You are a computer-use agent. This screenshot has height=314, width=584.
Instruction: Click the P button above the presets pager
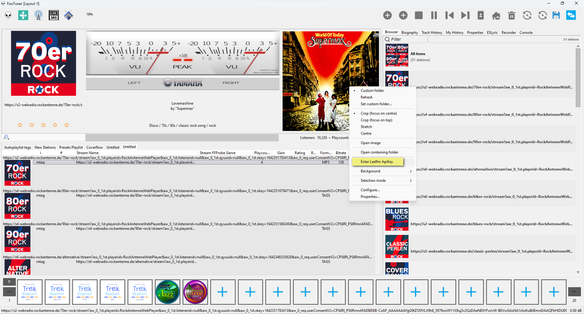click(x=9, y=282)
